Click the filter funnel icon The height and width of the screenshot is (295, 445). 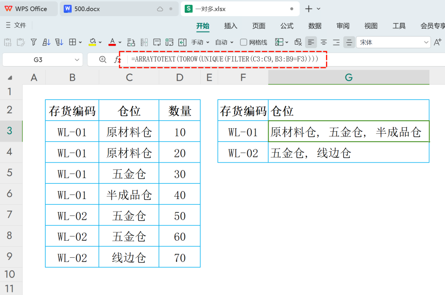(x=33, y=42)
